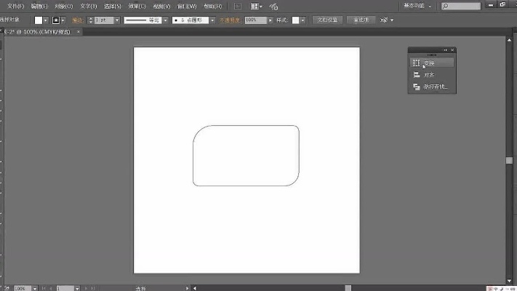Restore down the Illustrator window

tap(502, 4)
